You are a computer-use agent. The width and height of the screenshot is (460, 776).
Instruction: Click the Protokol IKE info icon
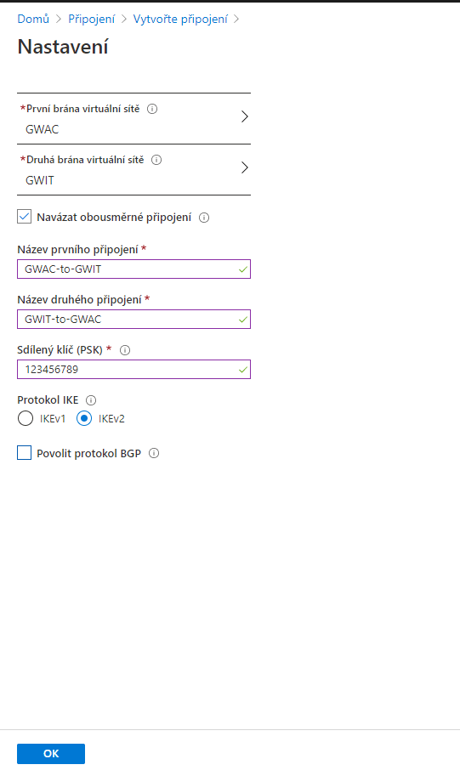tap(91, 400)
